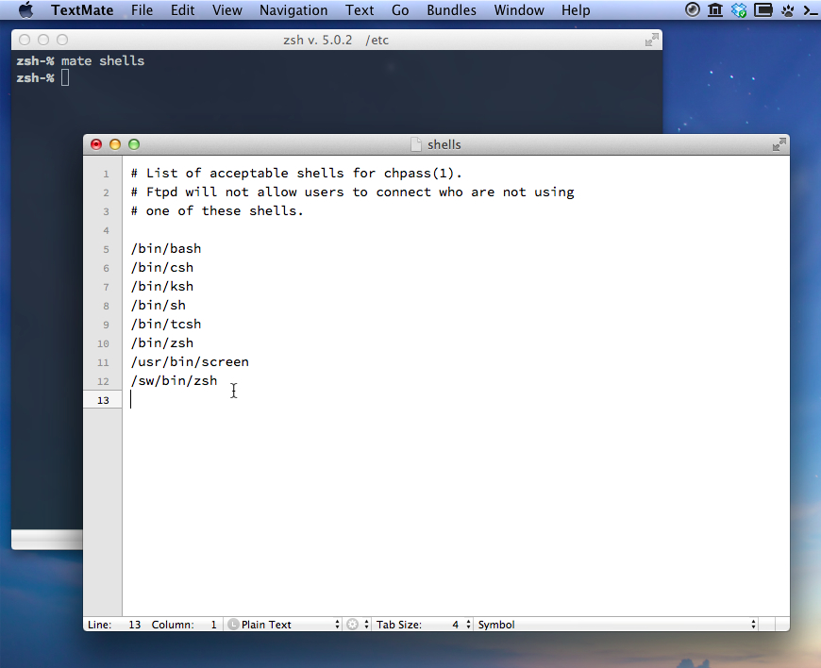Minimize the shells editor window
Screen dimensions: 821x668
tap(115, 144)
